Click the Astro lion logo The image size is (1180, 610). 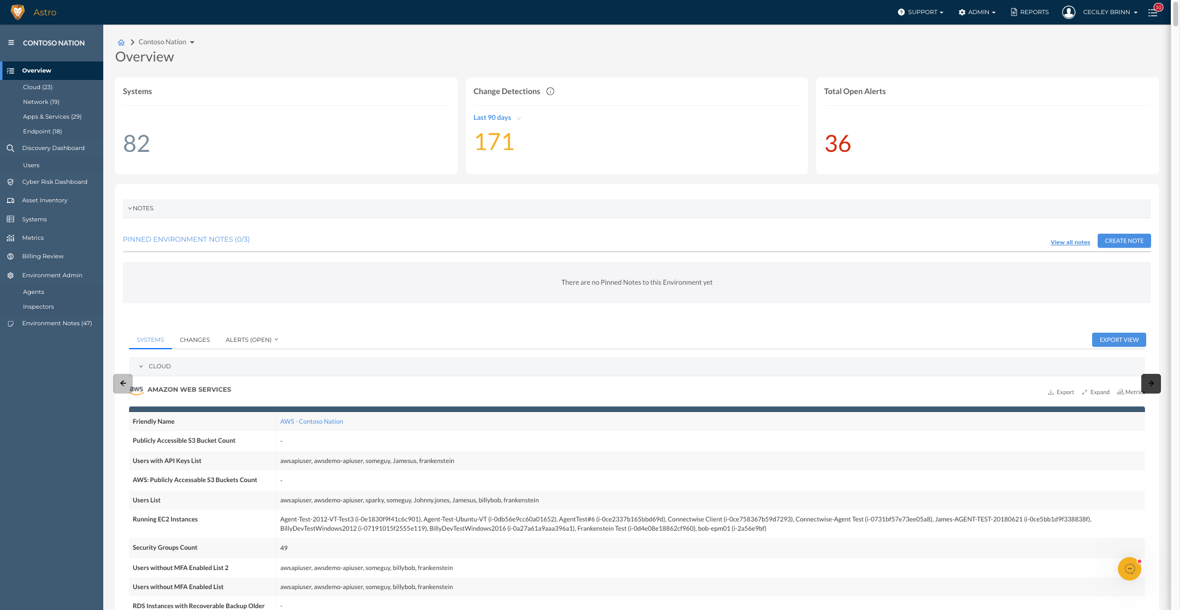(18, 12)
